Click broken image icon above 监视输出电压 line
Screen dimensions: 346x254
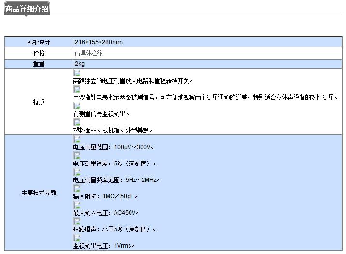coord(77,238)
